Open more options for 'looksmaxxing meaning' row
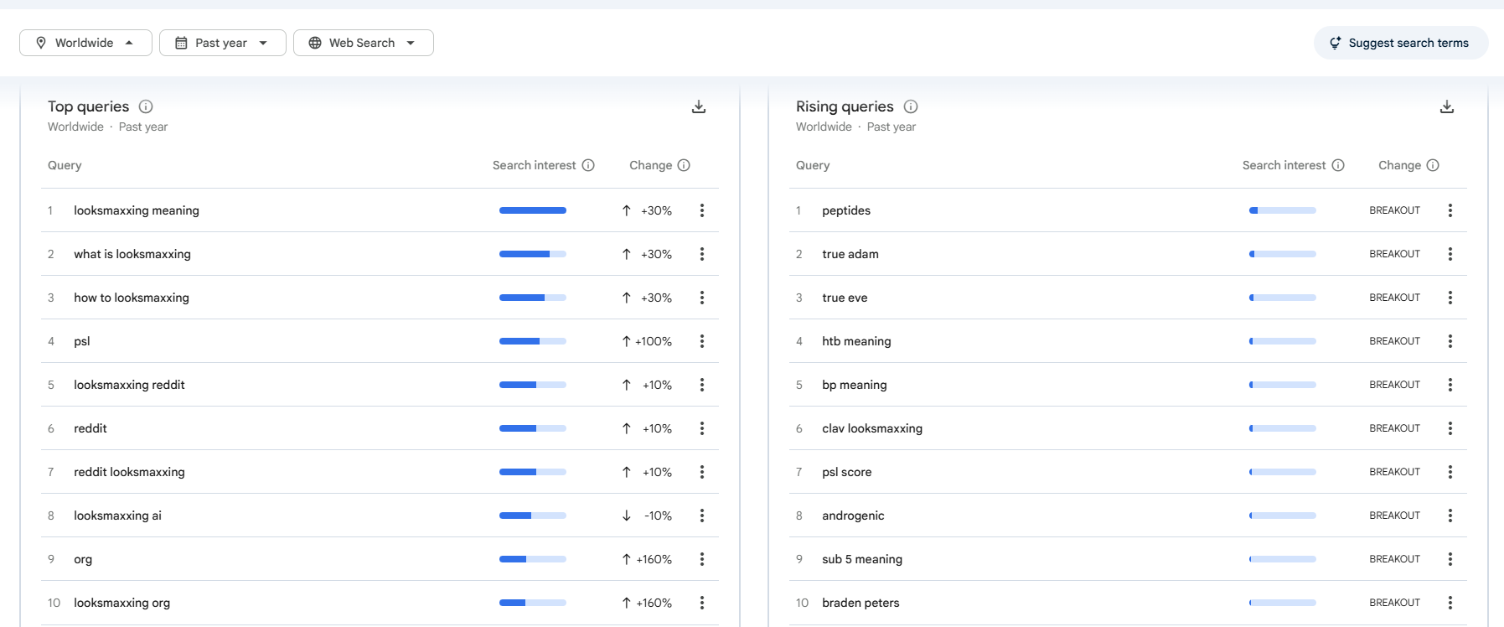The width and height of the screenshot is (1504, 627). (702, 210)
